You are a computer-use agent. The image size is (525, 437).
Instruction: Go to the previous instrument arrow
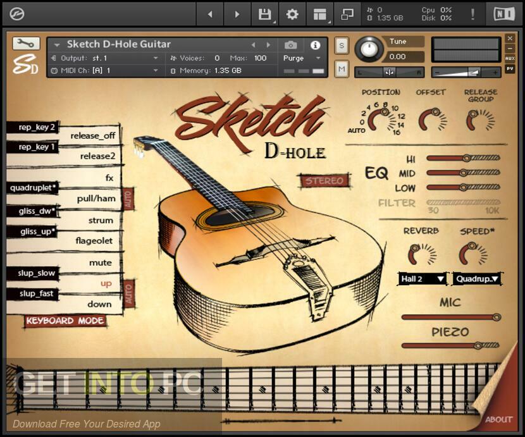coord(254,45)
